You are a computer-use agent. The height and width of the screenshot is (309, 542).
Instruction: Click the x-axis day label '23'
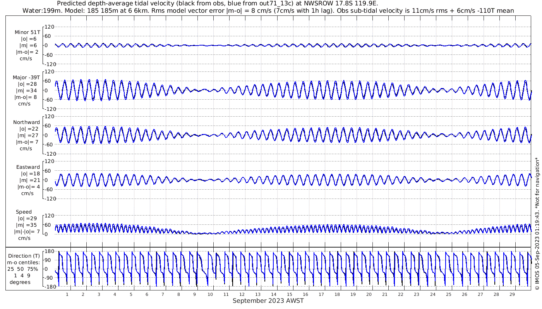(x=417, y=294)
